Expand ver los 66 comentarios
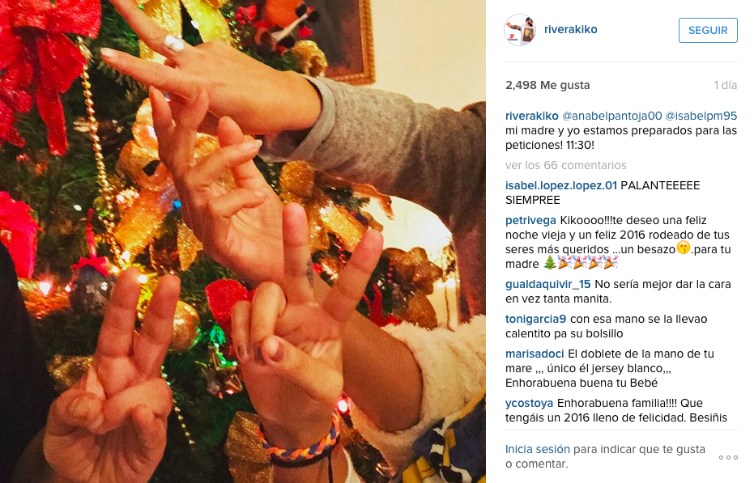Viewport: 754px width, 483px height. pos(565,165)
